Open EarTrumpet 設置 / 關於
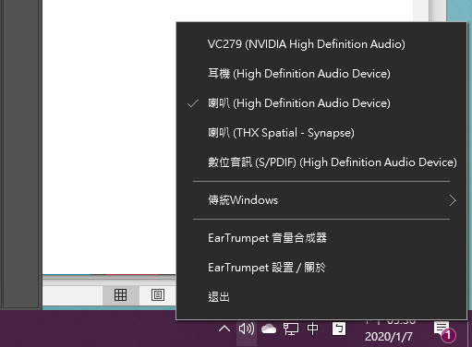This screenshot has height=347, width=472. click(x=321, y=268)
